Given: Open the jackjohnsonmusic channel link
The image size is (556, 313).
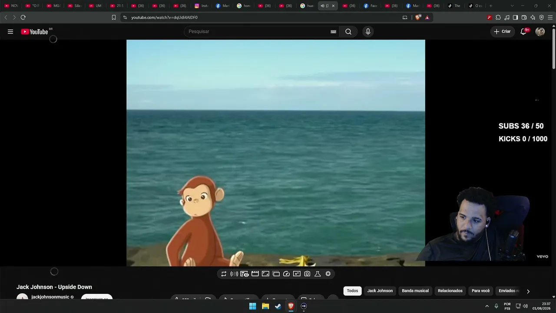Looking at the screenshot, I should pos(50,297).
